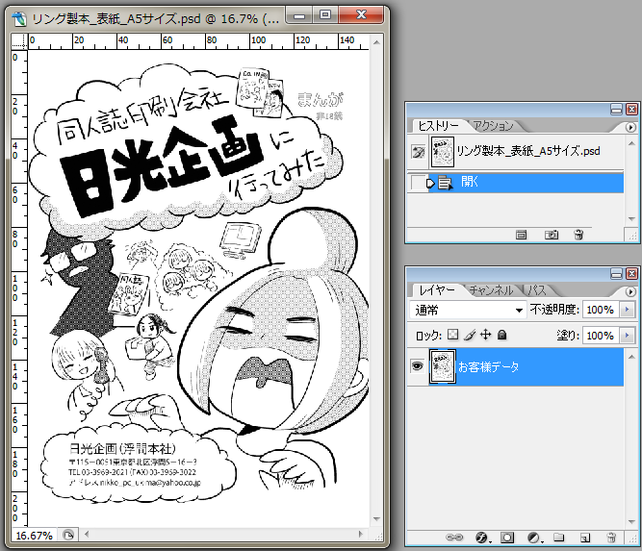The image size is (642, 551).
Task: Click the document window Photoshop feather icon
Action: click(x=19, y=18)
